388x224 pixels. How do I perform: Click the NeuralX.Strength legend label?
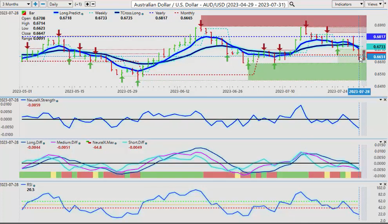point(41,100)
